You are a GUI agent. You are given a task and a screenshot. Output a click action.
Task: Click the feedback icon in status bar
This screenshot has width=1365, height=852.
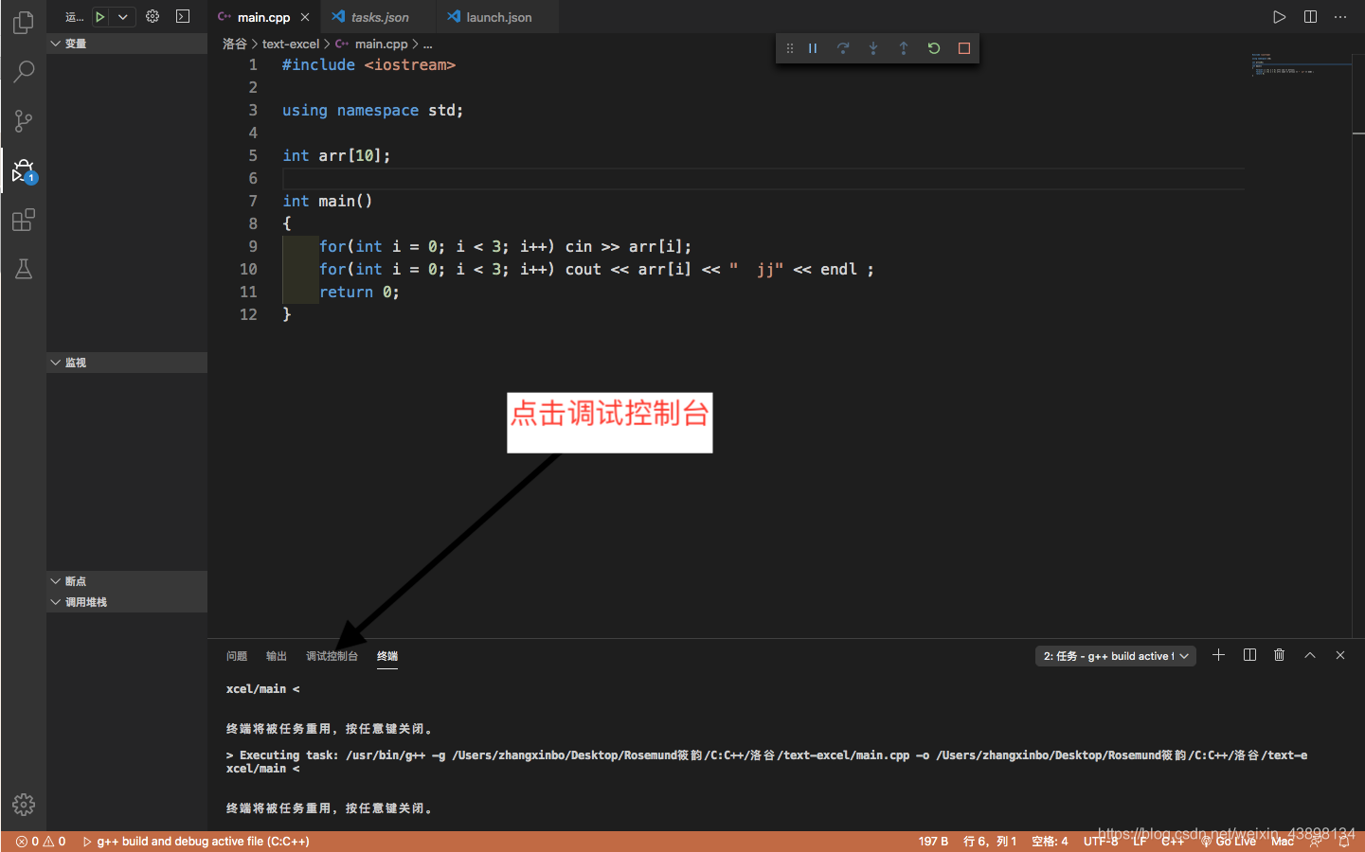point(1316,842)
